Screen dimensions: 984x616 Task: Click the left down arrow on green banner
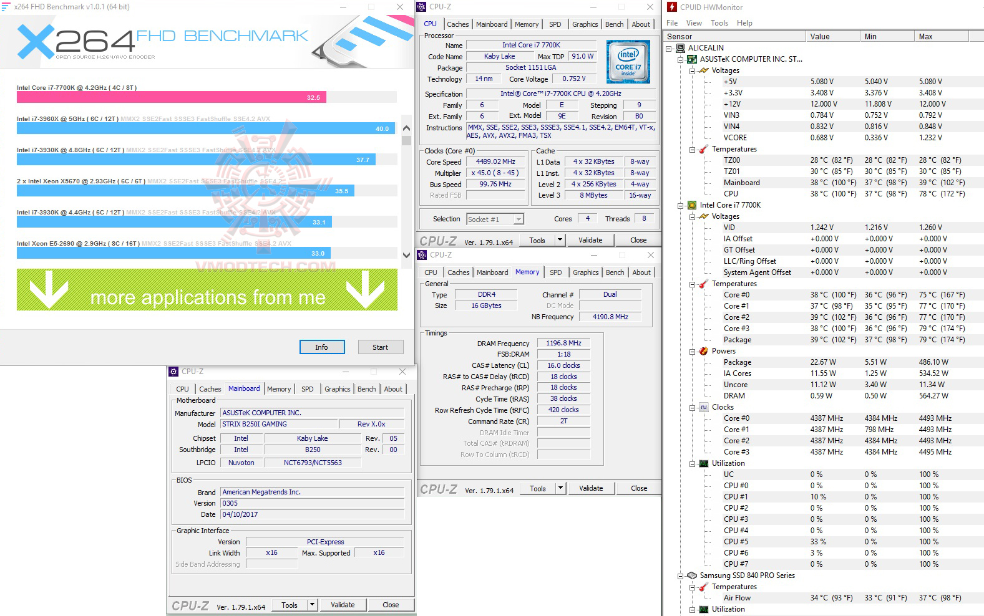[x=48, y=290]
